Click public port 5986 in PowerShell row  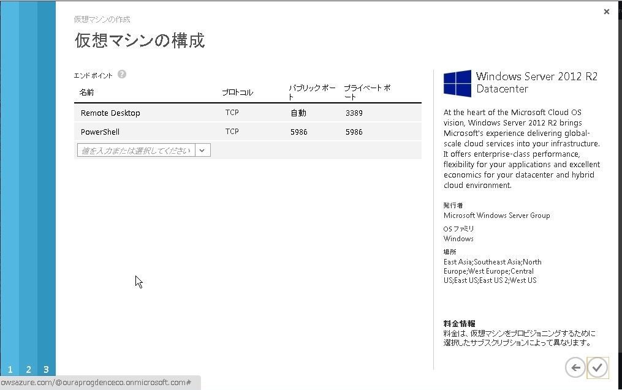click(298, 132)
